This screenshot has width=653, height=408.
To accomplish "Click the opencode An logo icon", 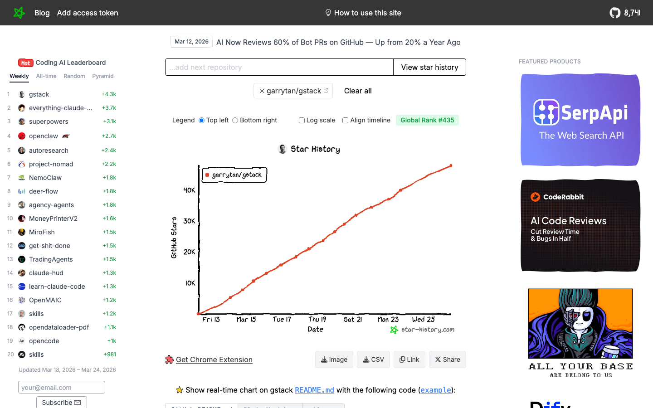I will pyautogui.click(x=21, y=341).
